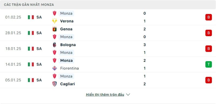
Task: Open the 18.01.25 match date row
Action: point(108,49)
